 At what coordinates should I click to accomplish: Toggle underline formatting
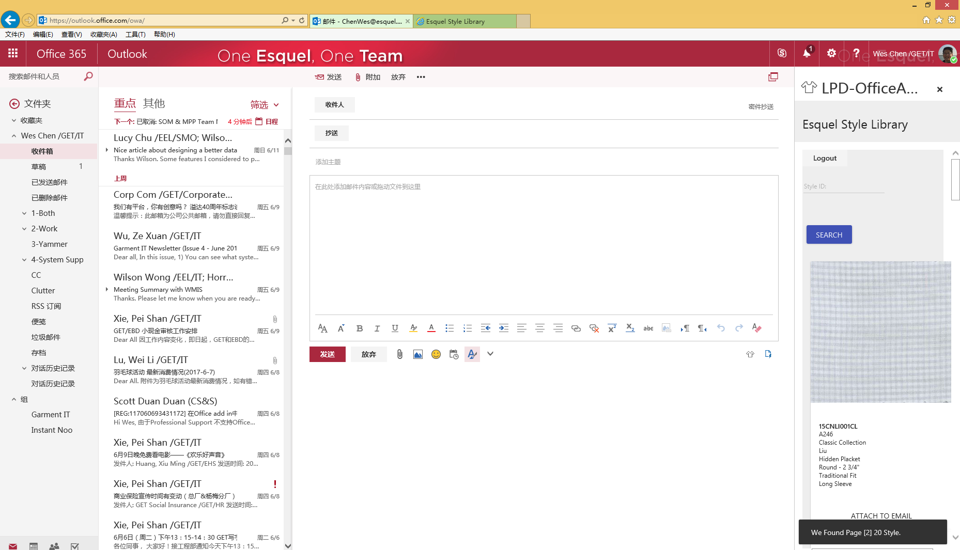point(395,328)
